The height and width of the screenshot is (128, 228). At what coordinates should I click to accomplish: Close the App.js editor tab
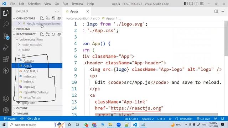(88, 11)
